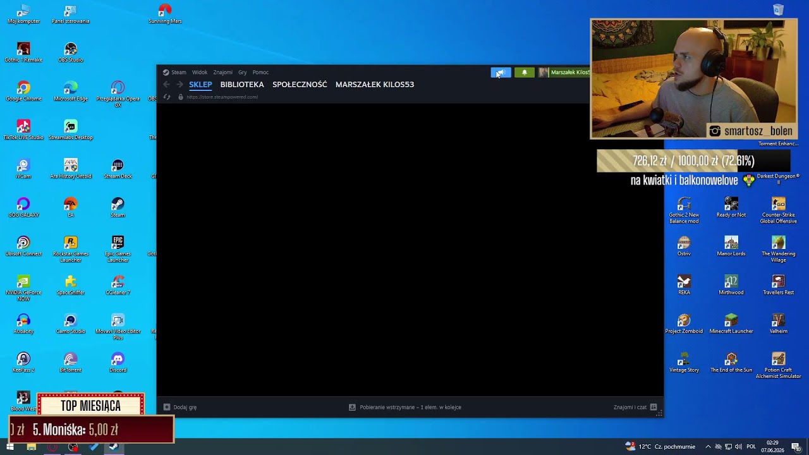This screenshot has width=809, height=455.
Task: Select the Camo Studio desktop icon
Action: tap(71, 324)
